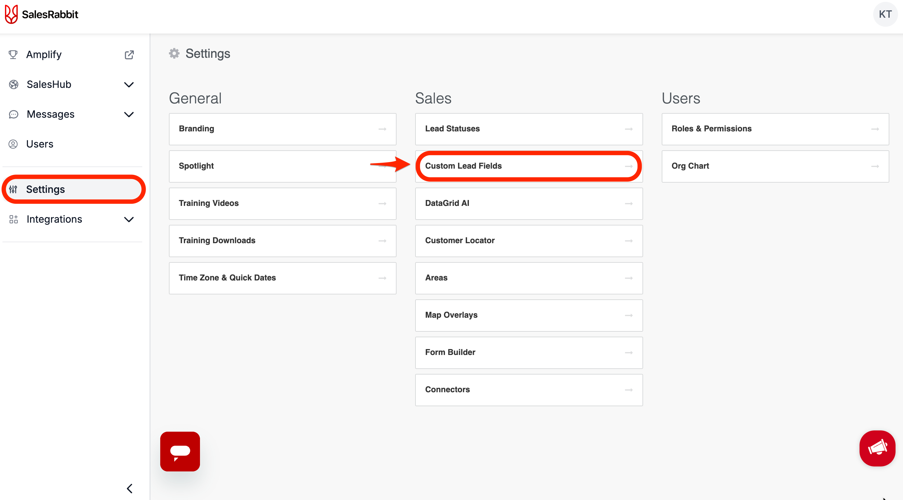Collapse the sidebar with left chevron

(x=129, y=489)
